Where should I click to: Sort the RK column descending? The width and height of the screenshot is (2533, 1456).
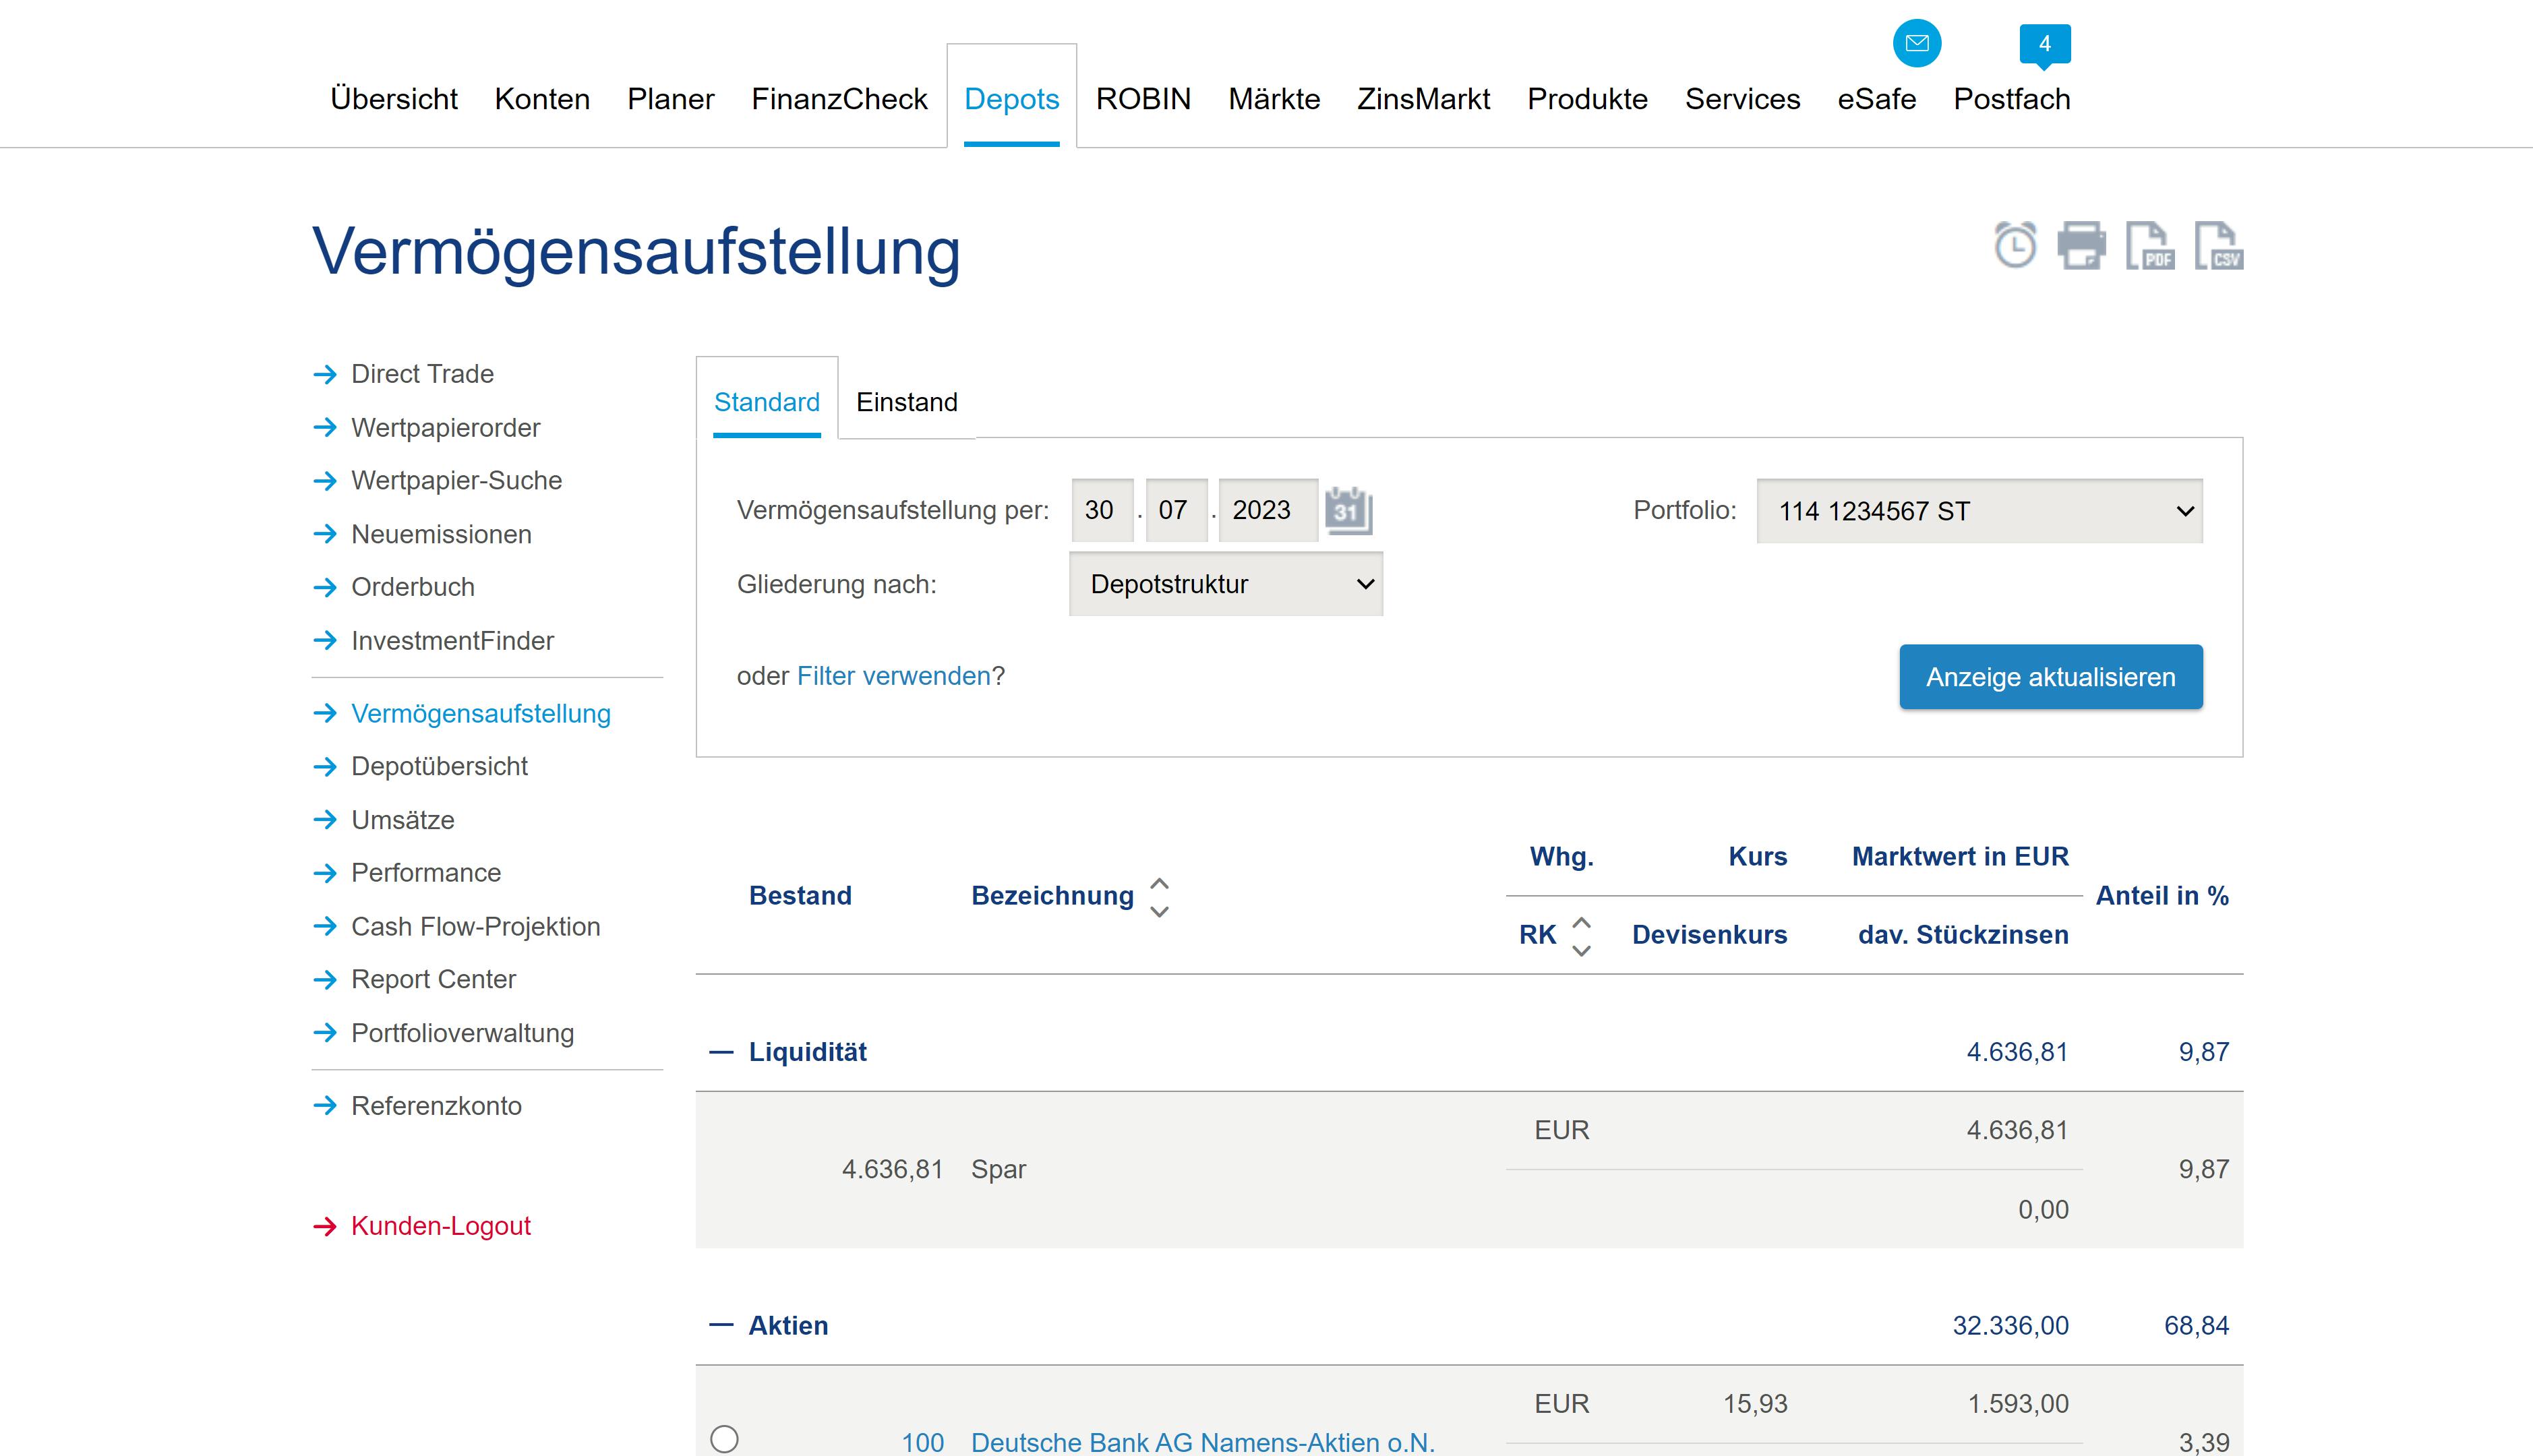click(x=1581, y=950)
